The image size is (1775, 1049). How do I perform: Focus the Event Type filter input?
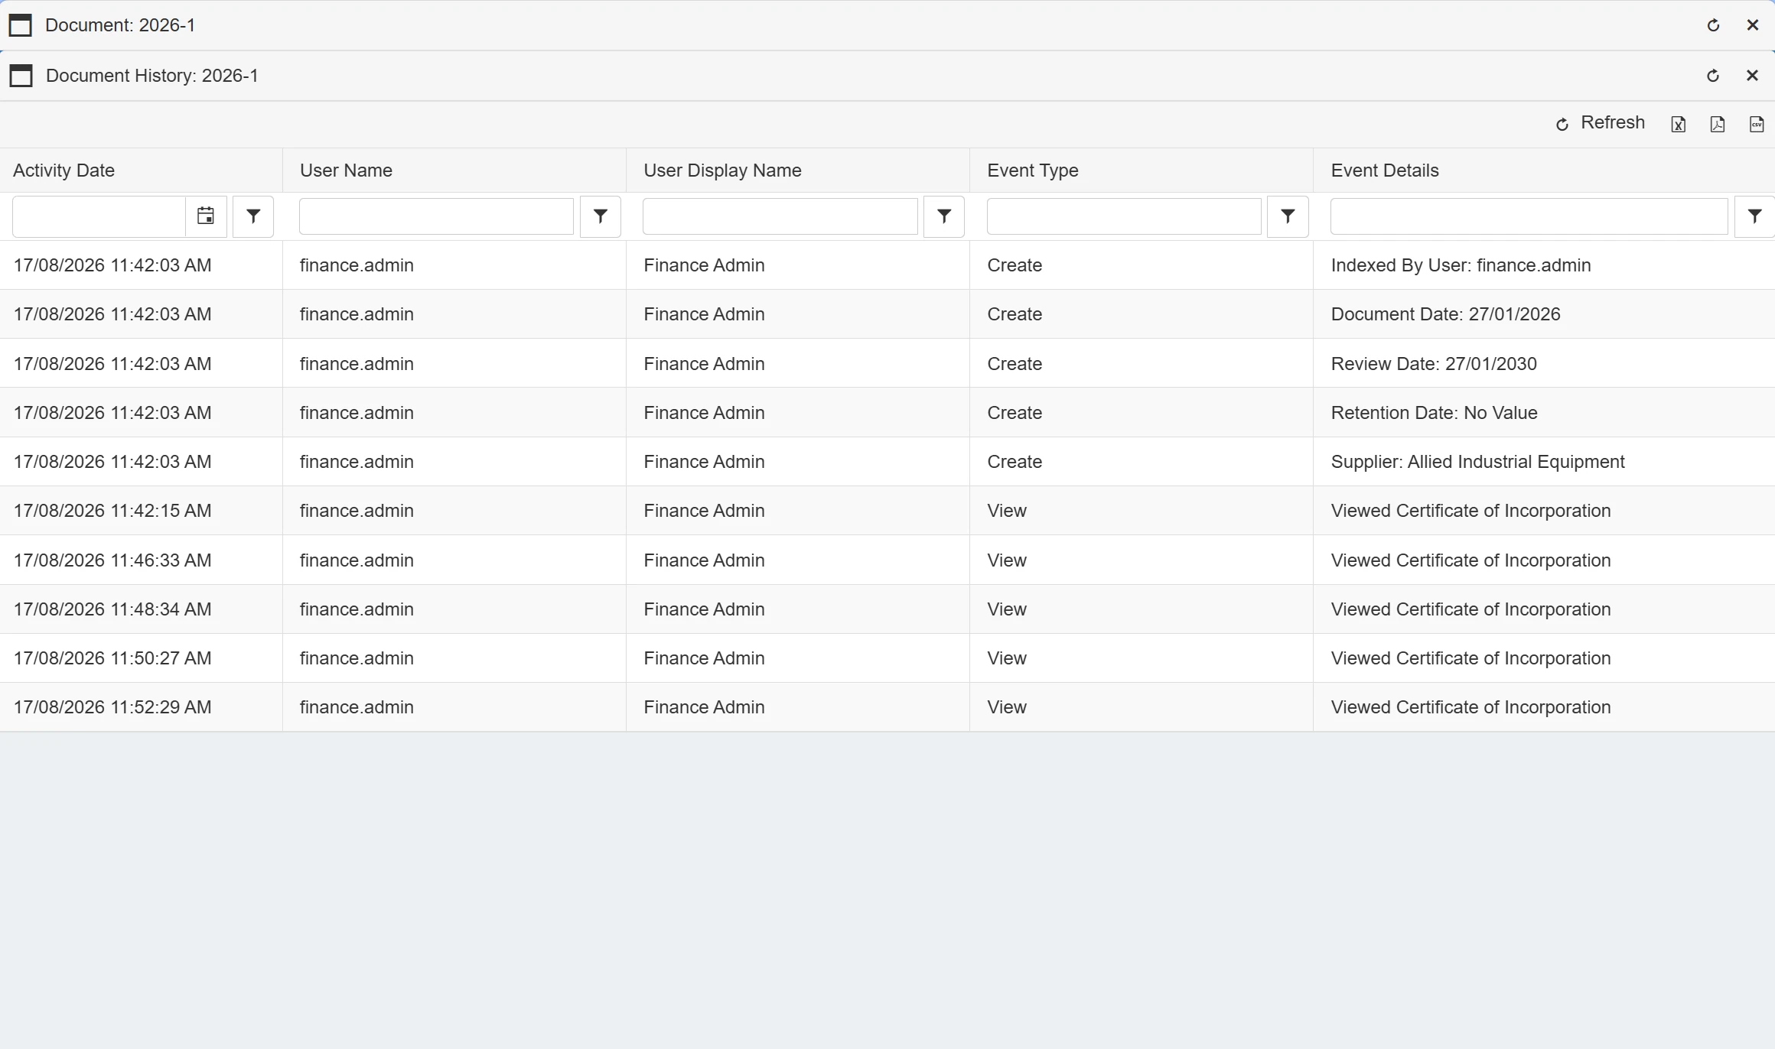1124,216
